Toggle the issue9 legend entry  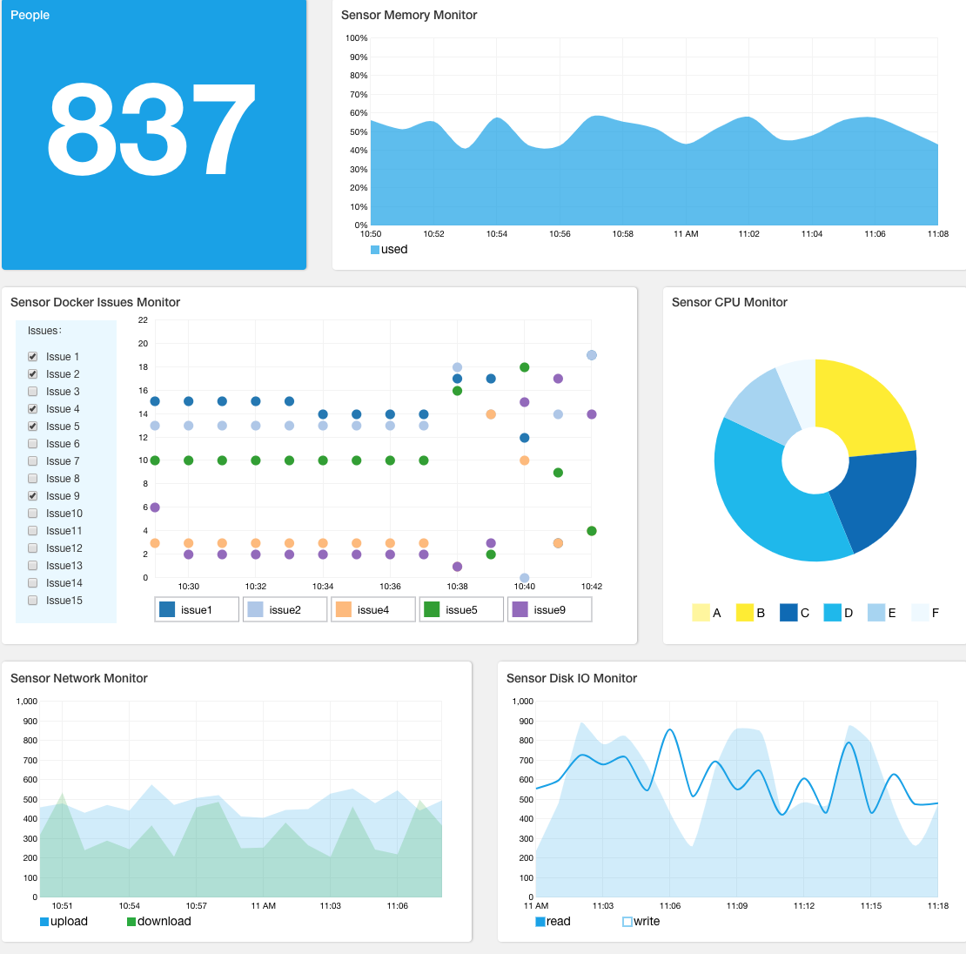pyautogui.click(x=549, y=609)
